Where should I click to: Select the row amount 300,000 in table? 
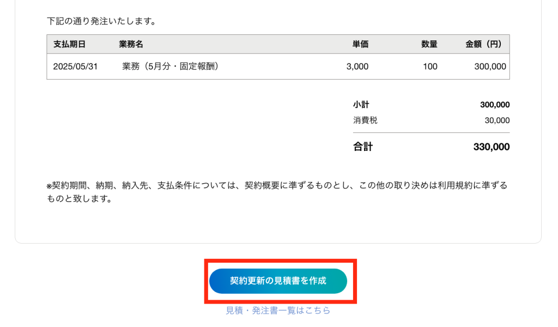[x=490, y=66]
